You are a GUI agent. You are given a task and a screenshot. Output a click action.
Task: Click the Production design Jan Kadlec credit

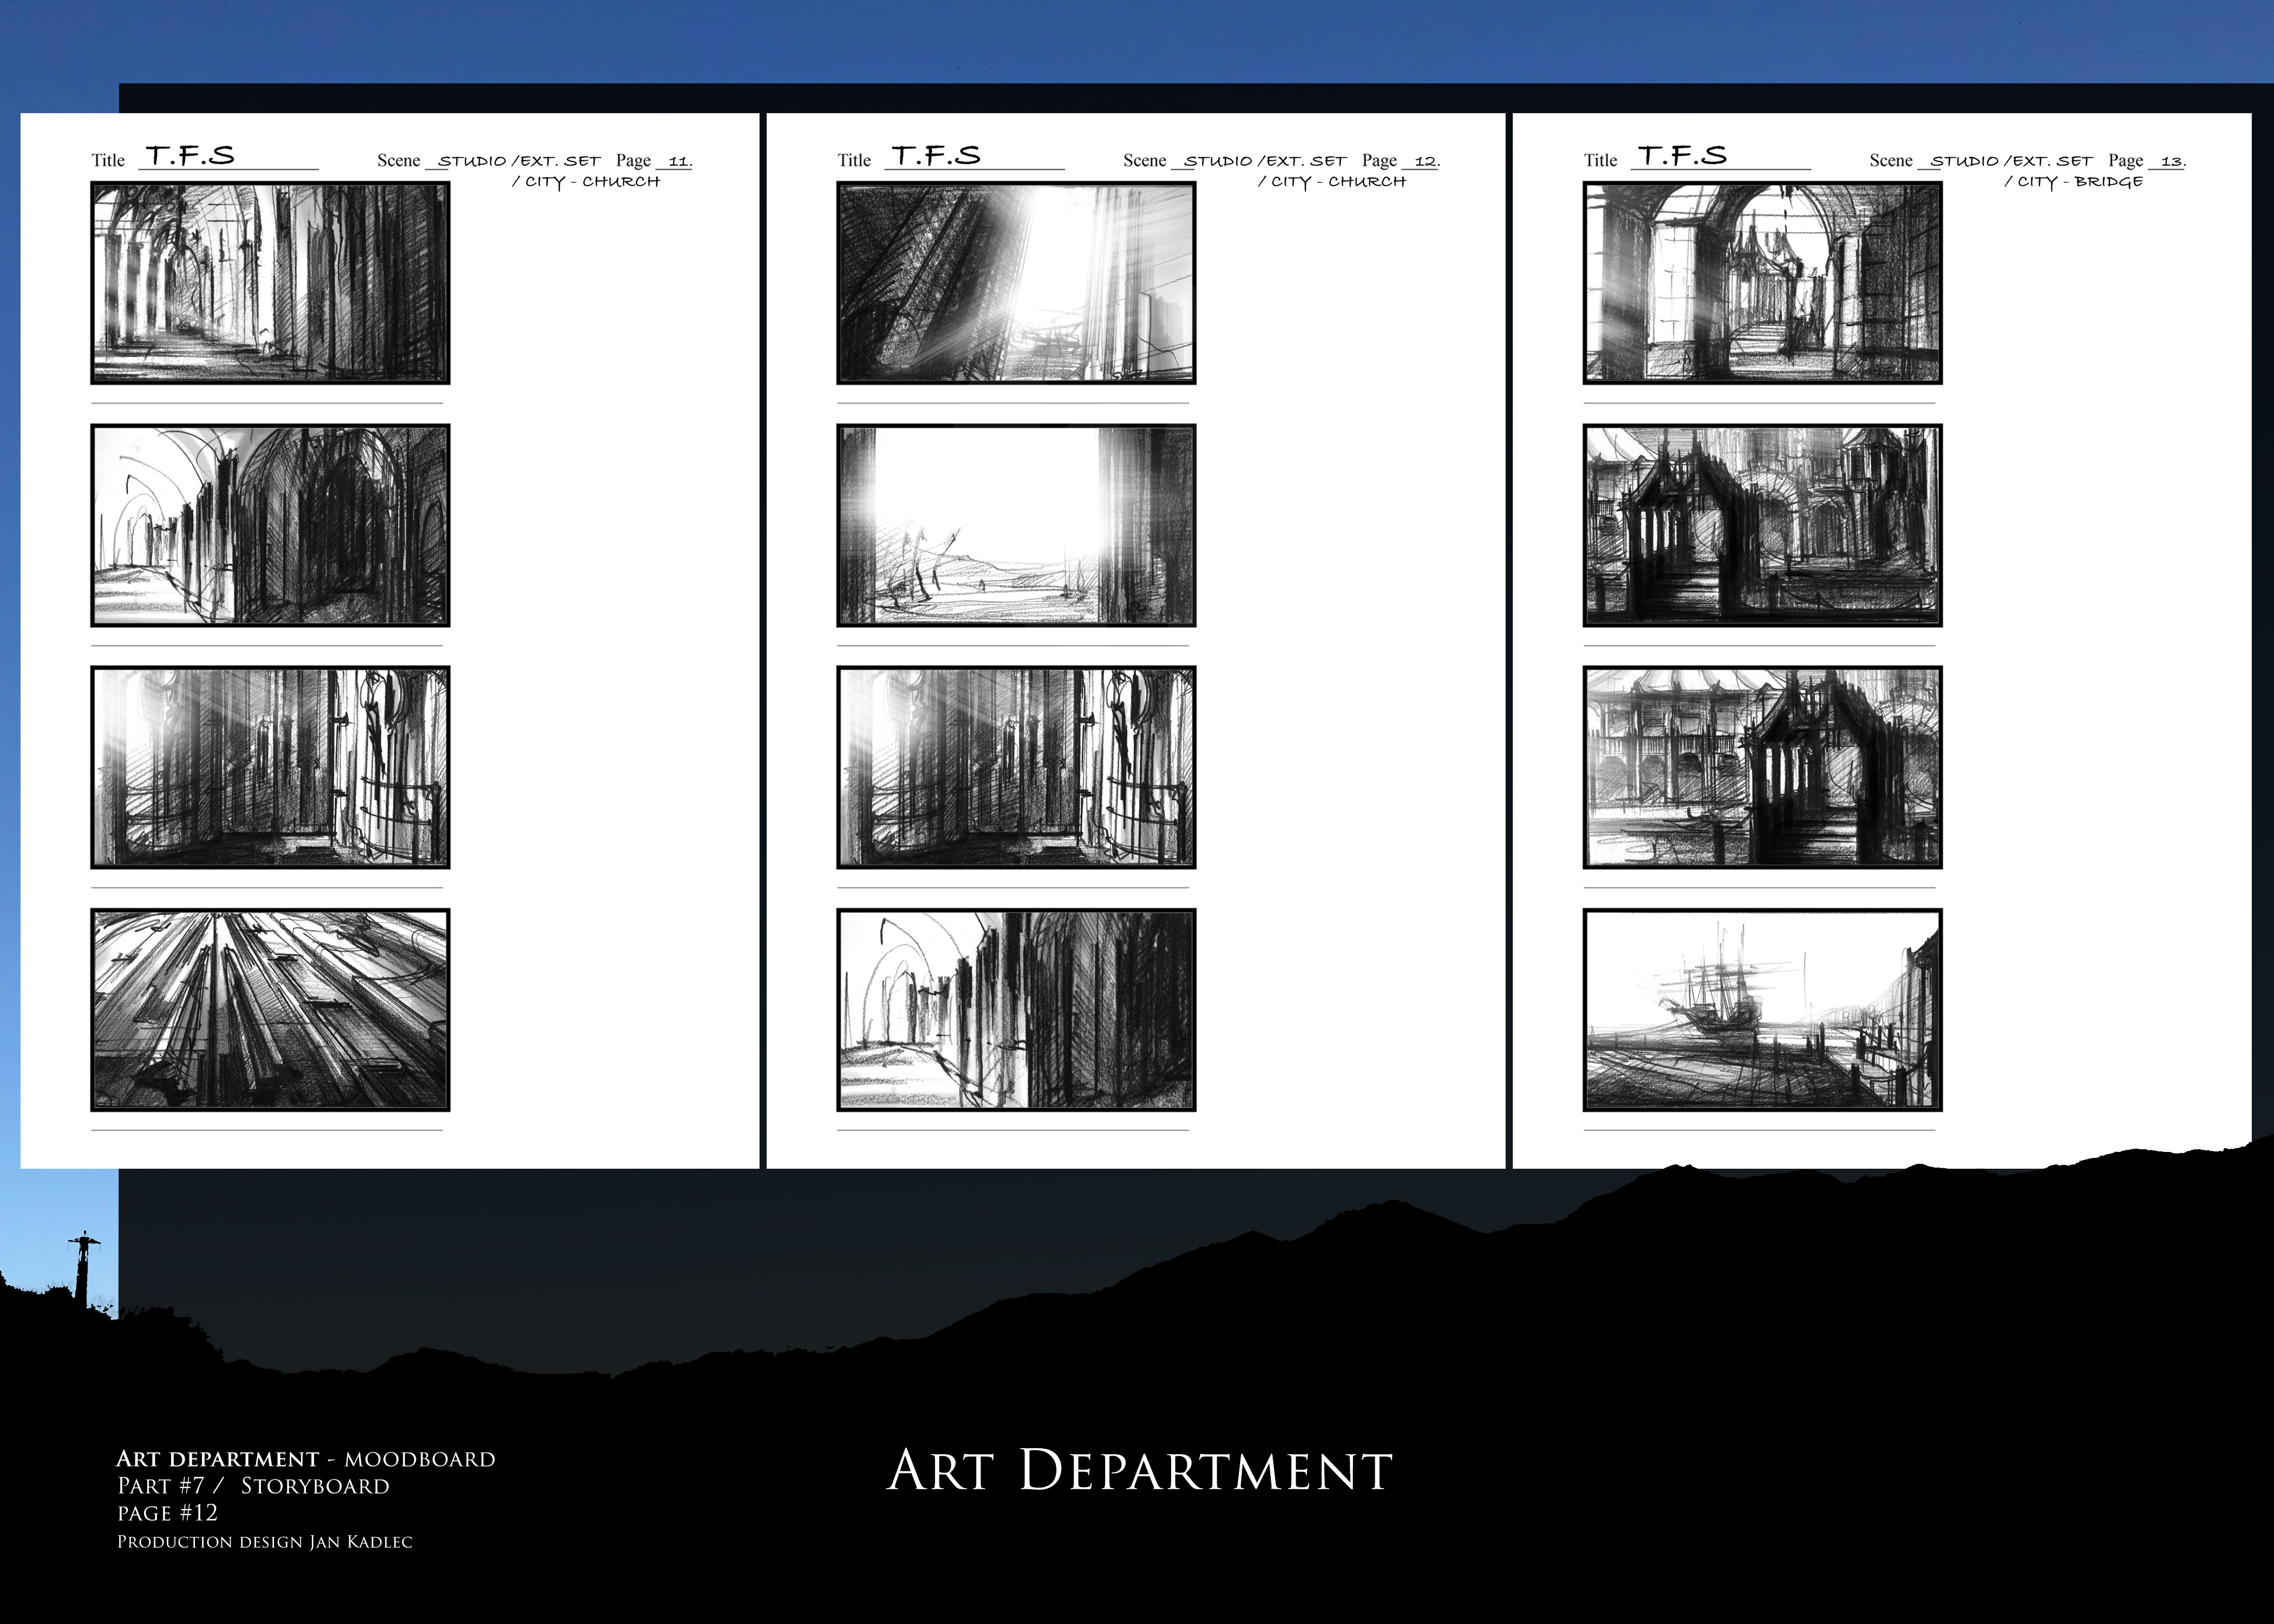264,1542
